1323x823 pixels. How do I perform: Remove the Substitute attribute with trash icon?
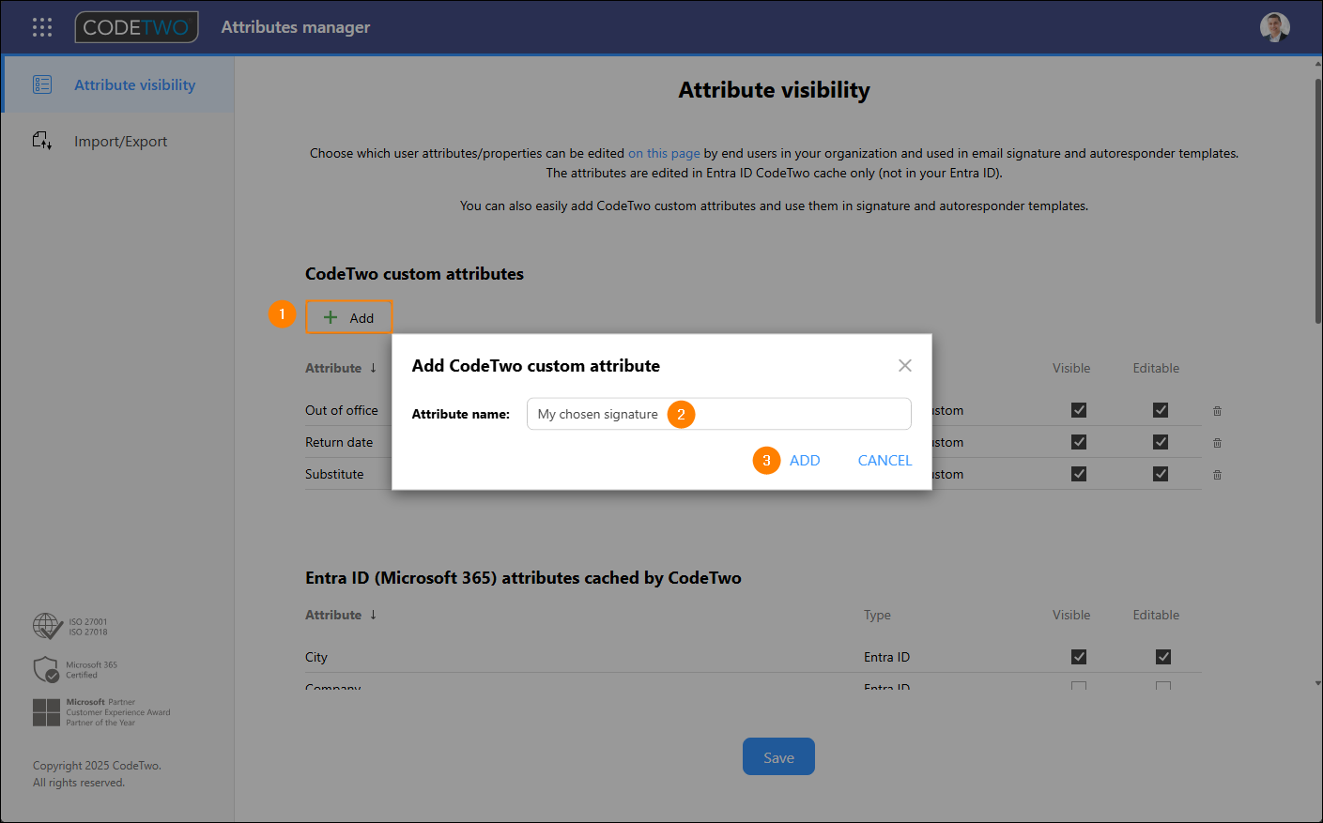click(1217, 475)
